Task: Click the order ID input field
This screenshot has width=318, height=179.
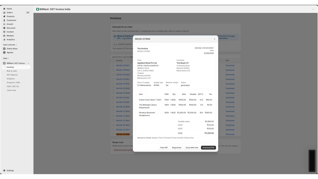Action: click(123, 45)
